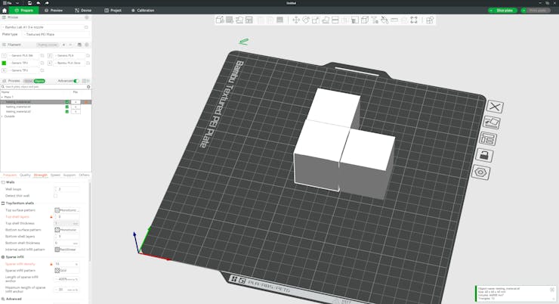
Task: Click the Sparse infill density input field
Action: click(x=63, y=264)
